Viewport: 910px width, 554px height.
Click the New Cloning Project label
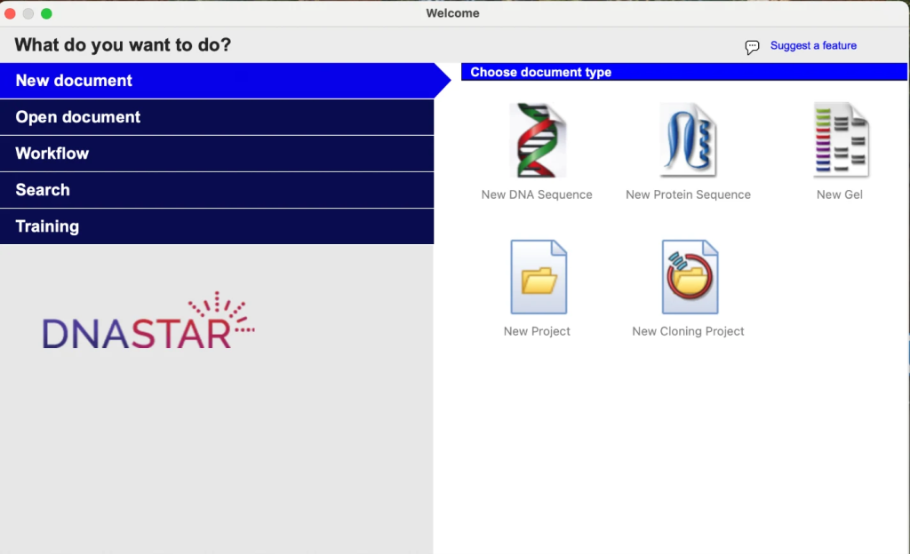(x=689, y=331)
